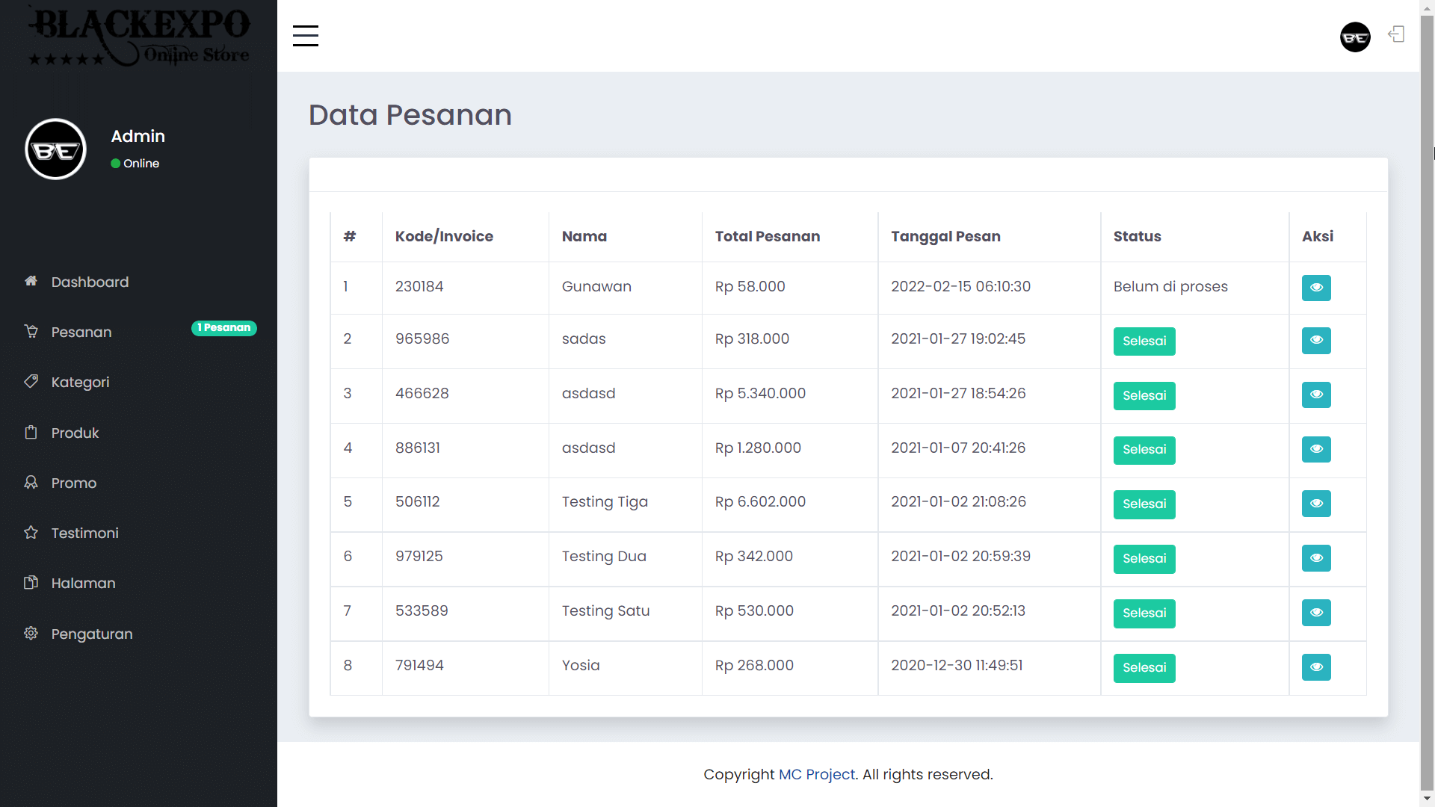Image resolution: width=1435 pixels, height=807 pixels.
Task: Click the Pengaturan gear icon
Action: click(31, 633)
